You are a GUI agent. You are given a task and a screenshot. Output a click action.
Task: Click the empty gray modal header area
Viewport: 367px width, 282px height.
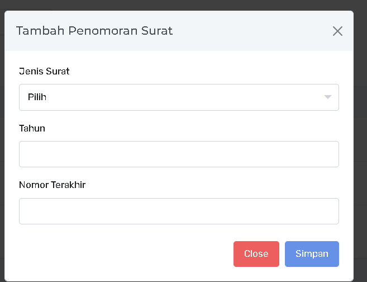pyautogui.click(x=251, y=31)
